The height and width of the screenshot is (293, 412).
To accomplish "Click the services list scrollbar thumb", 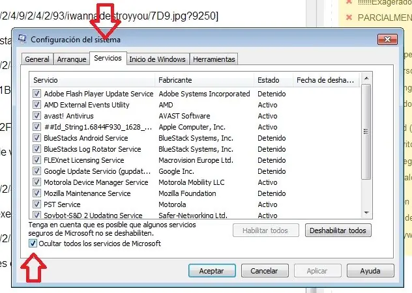I will 366,132.
